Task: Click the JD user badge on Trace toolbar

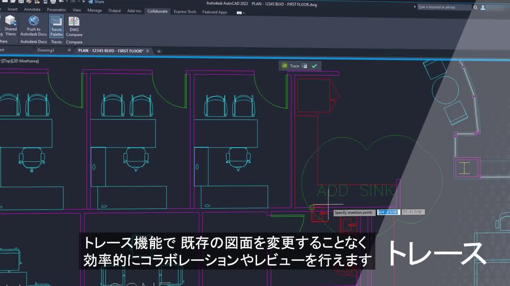Action: point(284,66)
